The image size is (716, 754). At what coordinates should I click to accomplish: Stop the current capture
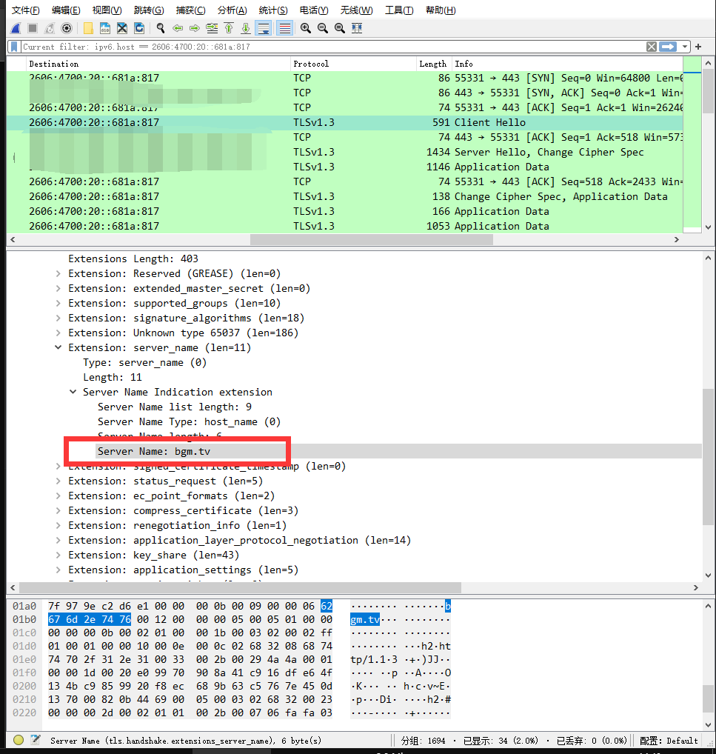31,27
